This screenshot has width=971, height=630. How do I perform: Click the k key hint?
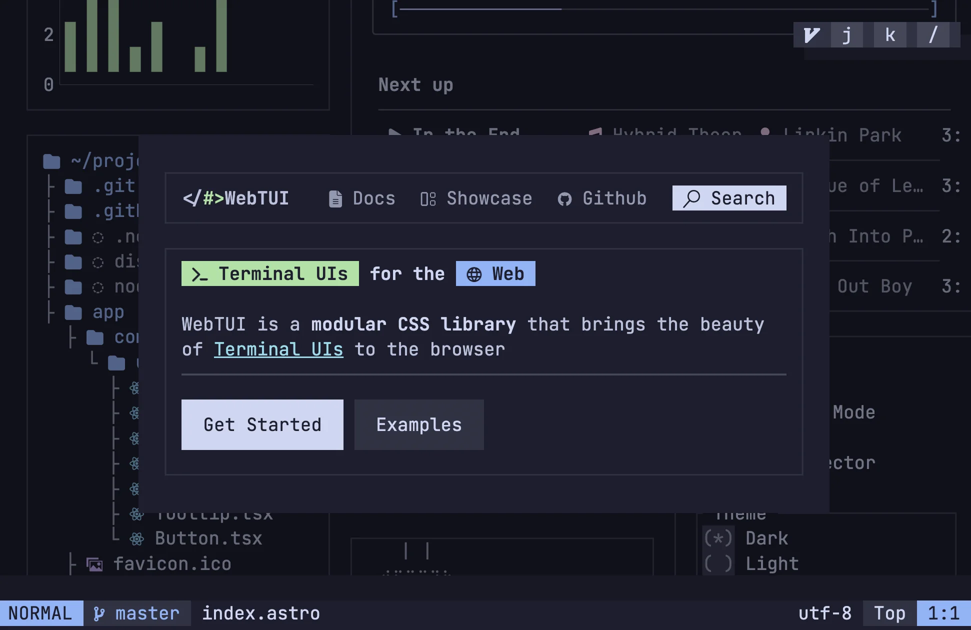tap(890, 35)
